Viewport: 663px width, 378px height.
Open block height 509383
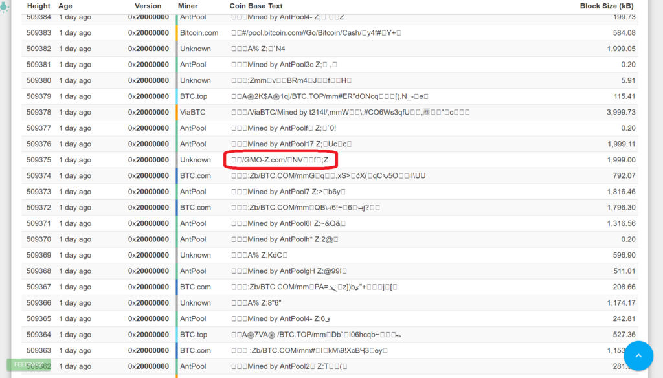tap(38, 32)
